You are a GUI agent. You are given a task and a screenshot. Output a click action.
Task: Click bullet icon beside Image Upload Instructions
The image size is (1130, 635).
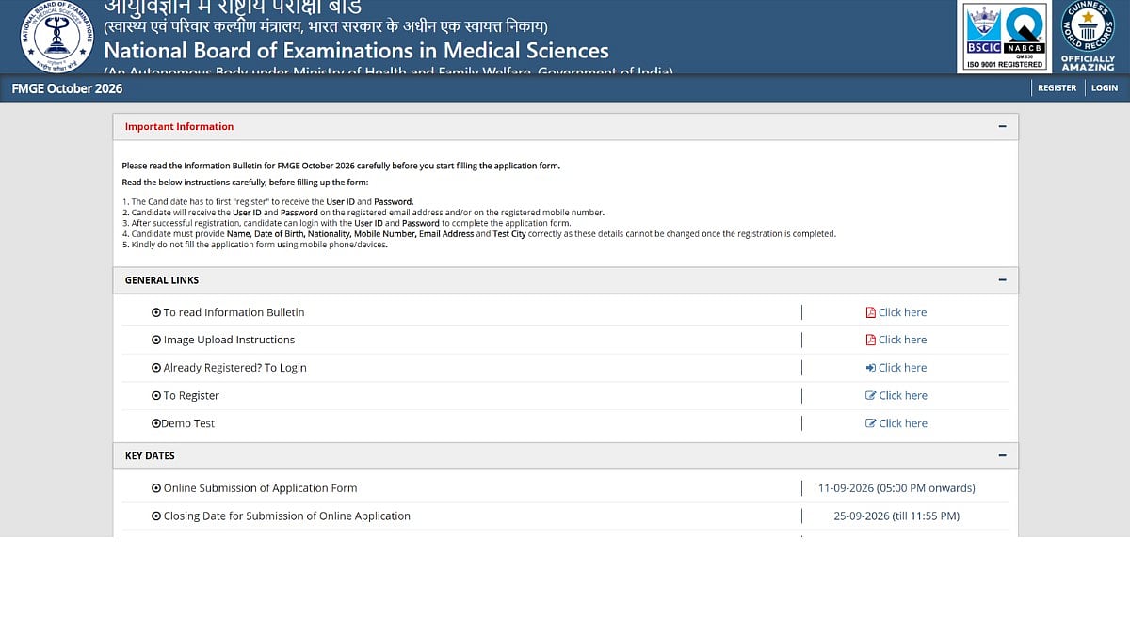[156, 340]
